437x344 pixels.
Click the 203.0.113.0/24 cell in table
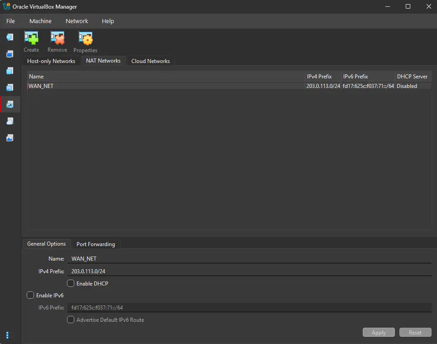pyautogui.click(x=323, y=86)
